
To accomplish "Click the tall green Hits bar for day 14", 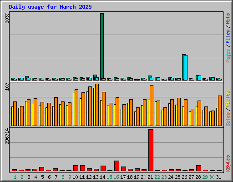I will pos(102,47).
